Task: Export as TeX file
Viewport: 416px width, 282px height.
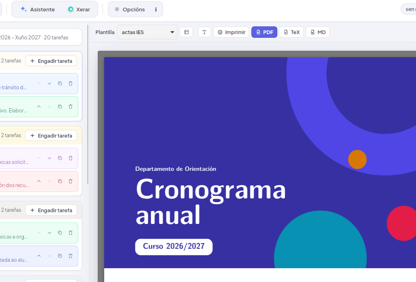Action: click(291, 32)
